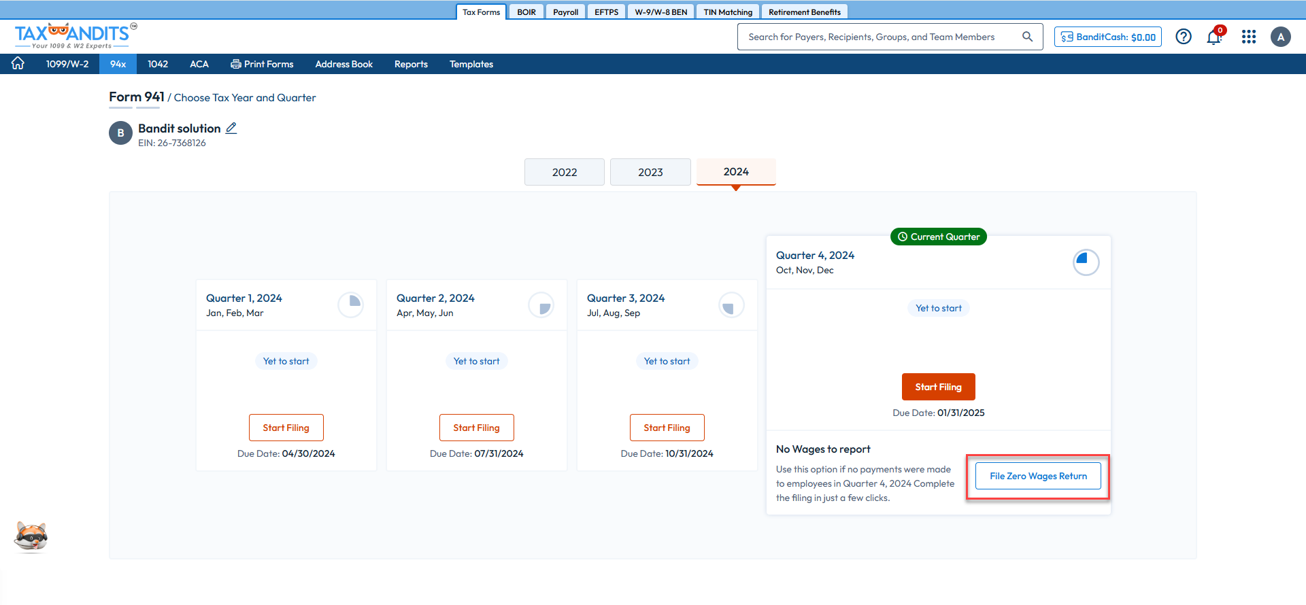1306x605 pixels.
Task: Click Due Date 04/30/2024 text
Action: pyautogui.click(x=286, y=453)
